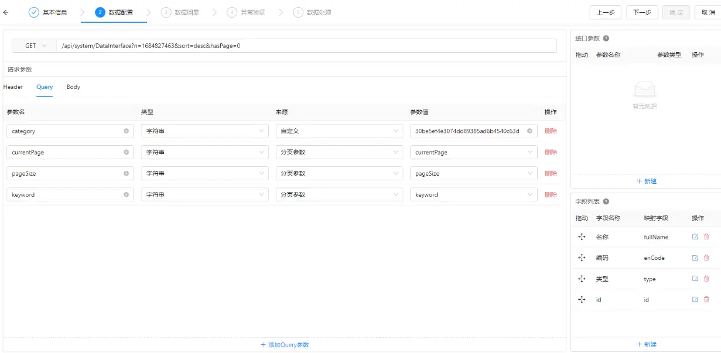Click edit icon for type field
721x353 pixels.
click(695, 279)
